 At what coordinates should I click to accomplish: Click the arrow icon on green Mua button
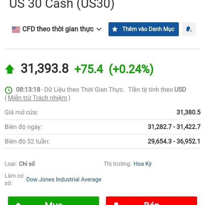coord(18,204)
